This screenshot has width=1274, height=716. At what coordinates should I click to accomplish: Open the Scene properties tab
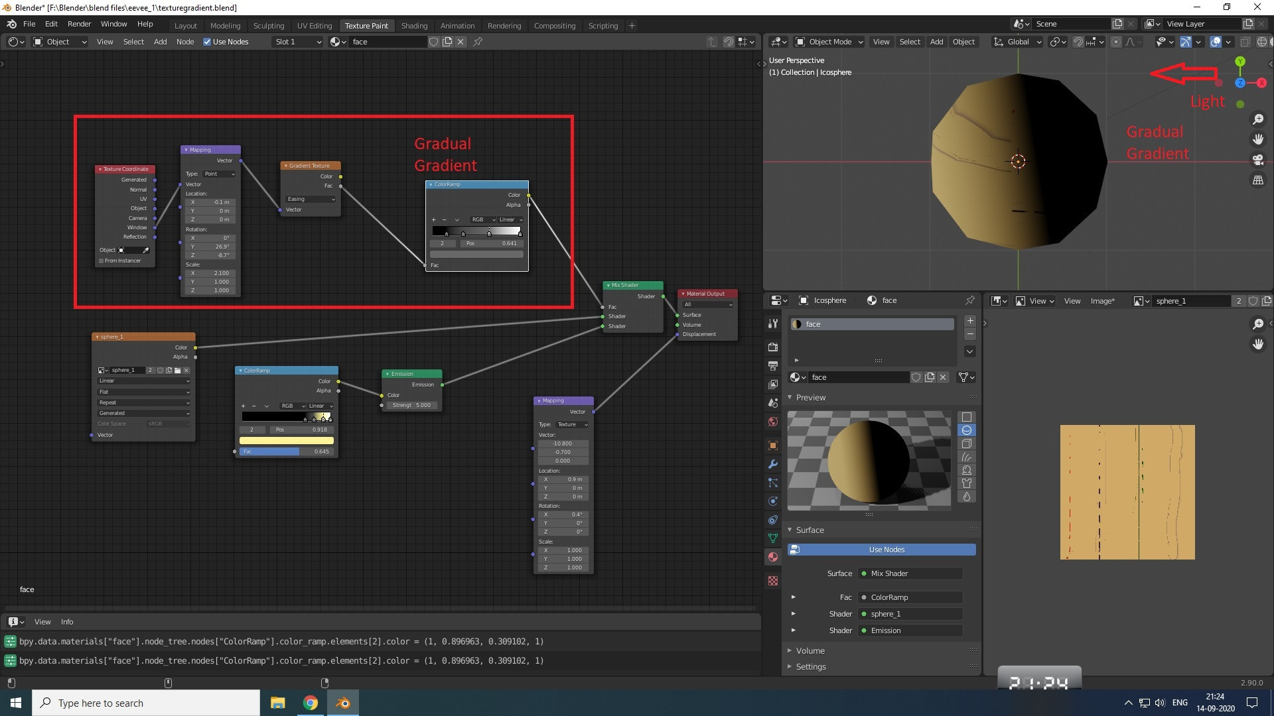772,402
